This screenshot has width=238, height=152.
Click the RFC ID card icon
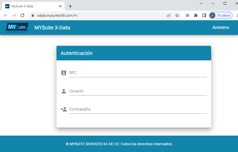tap(64, 73)
